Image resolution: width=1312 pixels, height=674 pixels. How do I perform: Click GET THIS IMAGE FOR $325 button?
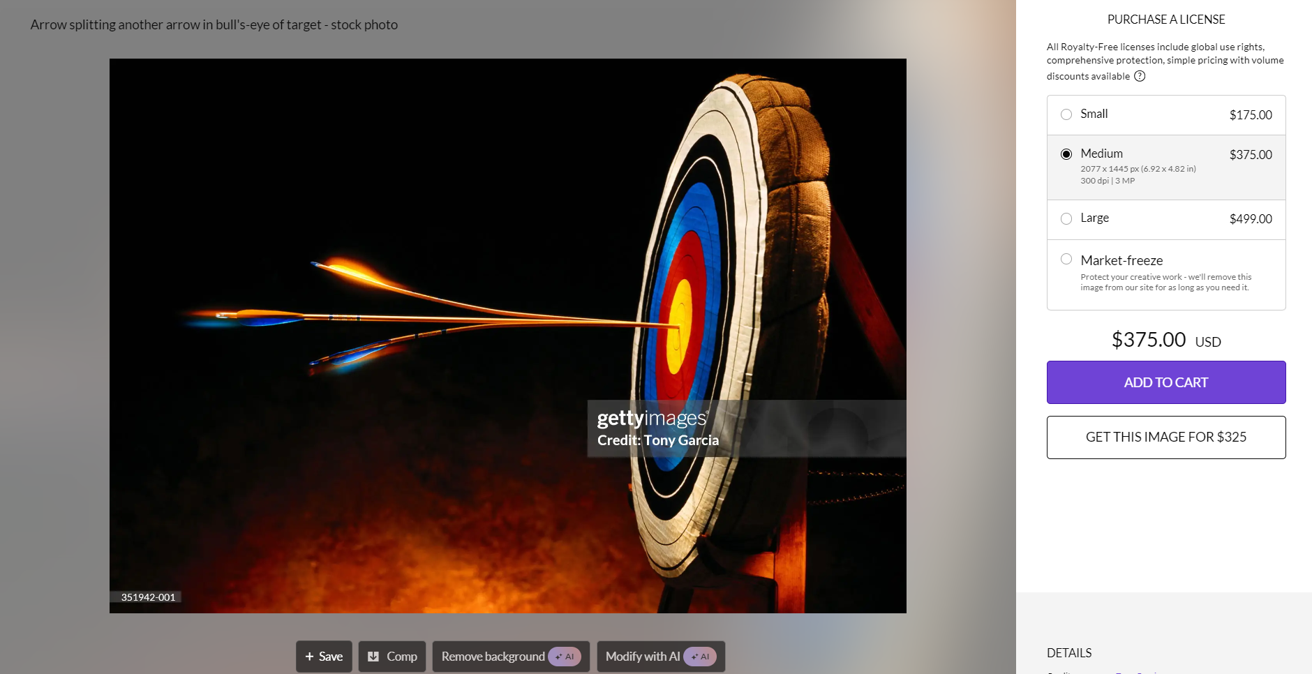pos(1165,437)
